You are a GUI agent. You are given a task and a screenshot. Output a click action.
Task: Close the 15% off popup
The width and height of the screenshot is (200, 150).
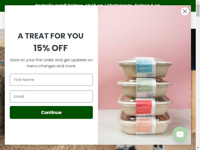point(185,11)
